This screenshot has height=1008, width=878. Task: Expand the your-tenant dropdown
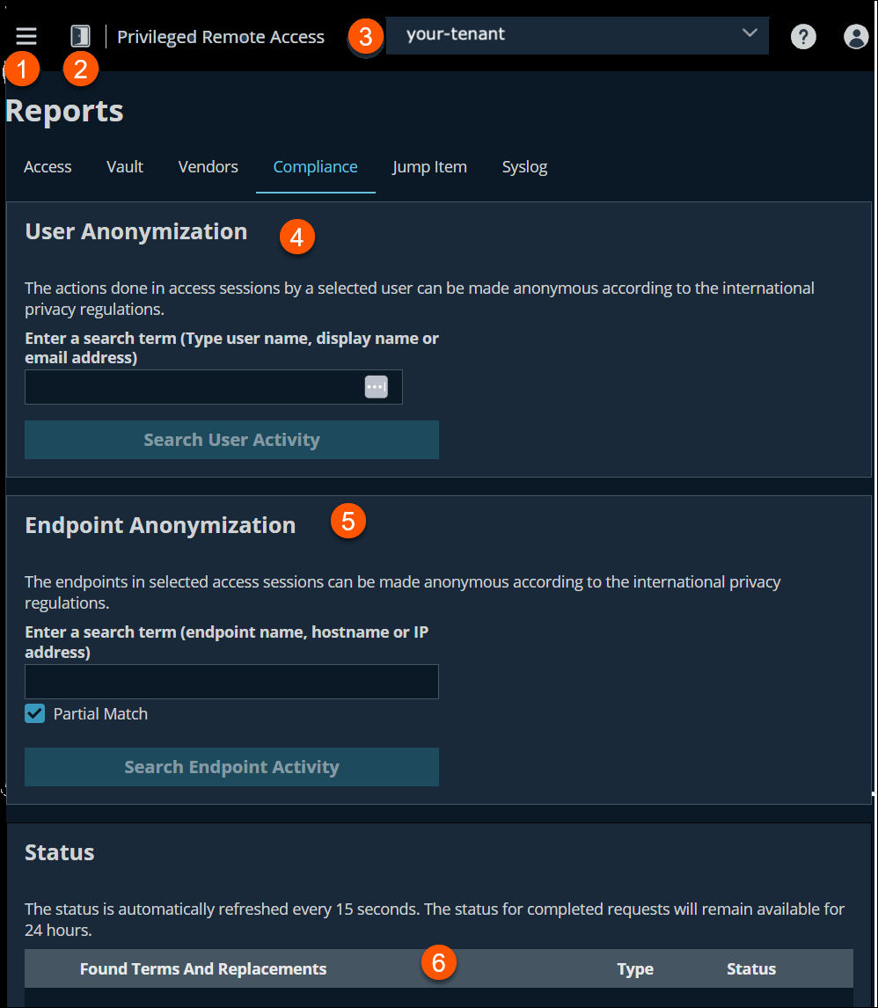576,35
